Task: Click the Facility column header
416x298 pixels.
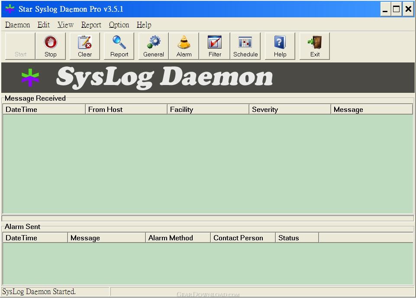Action: [x=208, y=109]
